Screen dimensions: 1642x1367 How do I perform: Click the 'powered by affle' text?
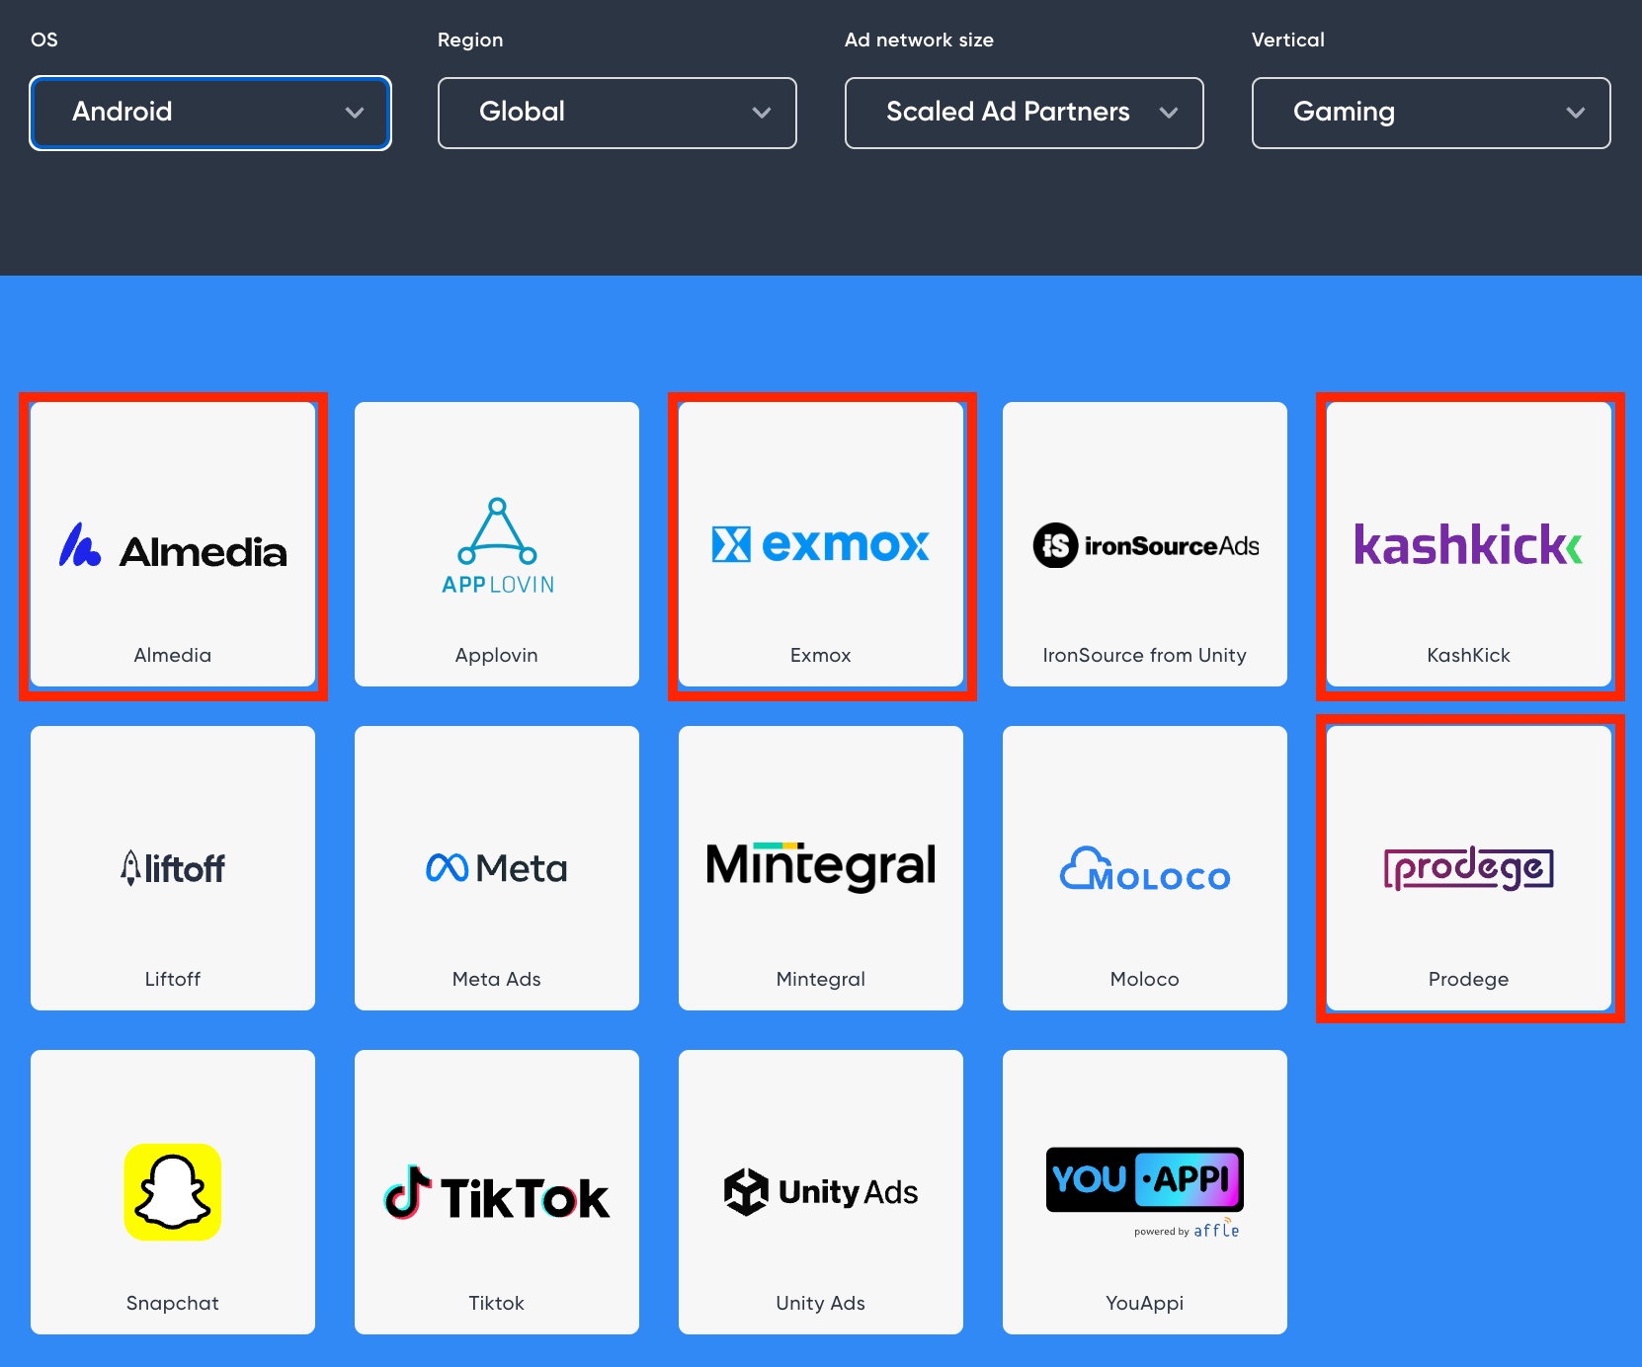tap(1187, 1230)
